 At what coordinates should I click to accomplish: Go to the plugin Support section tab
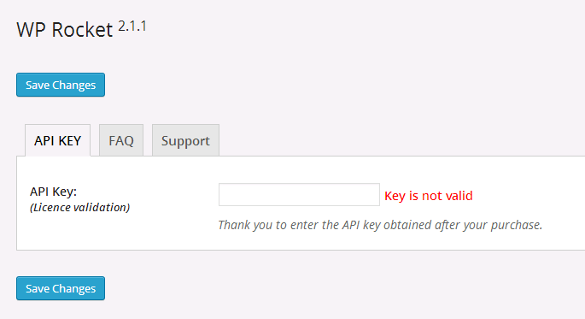185,140
